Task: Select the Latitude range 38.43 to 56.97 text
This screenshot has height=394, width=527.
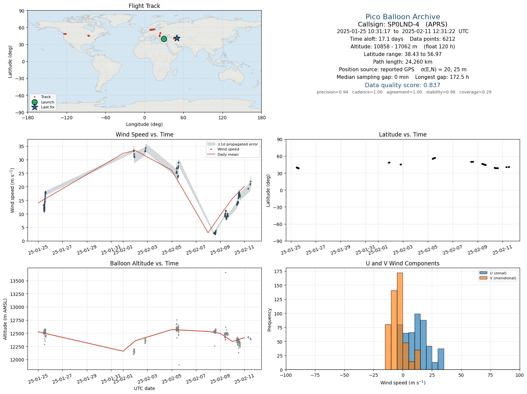Action: [x=403, y=54]
